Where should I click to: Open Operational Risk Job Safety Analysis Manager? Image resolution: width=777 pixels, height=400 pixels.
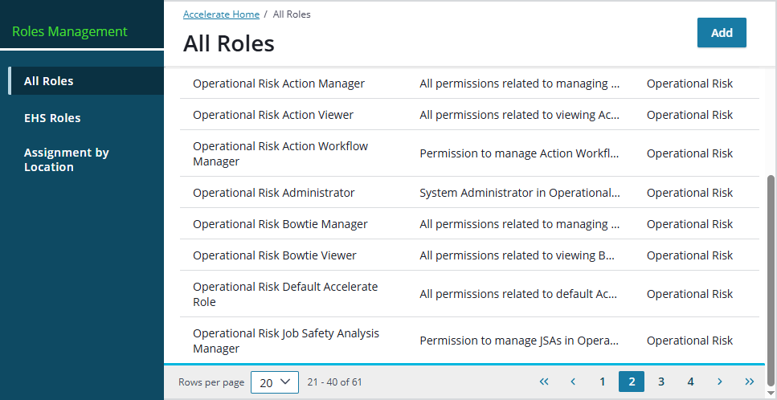[x=285, y=341]
